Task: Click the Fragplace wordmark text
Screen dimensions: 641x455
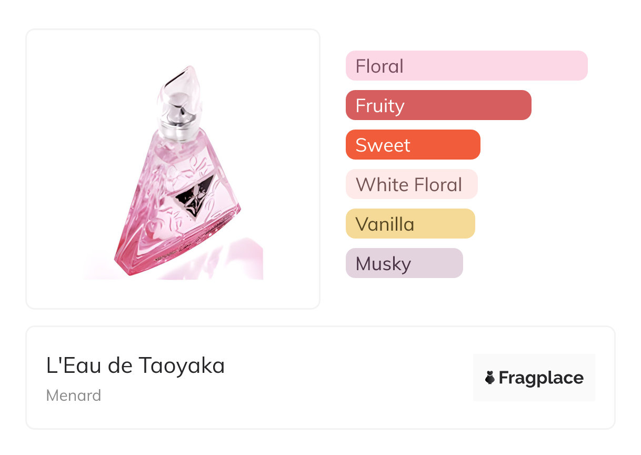Action: point(541,378)
